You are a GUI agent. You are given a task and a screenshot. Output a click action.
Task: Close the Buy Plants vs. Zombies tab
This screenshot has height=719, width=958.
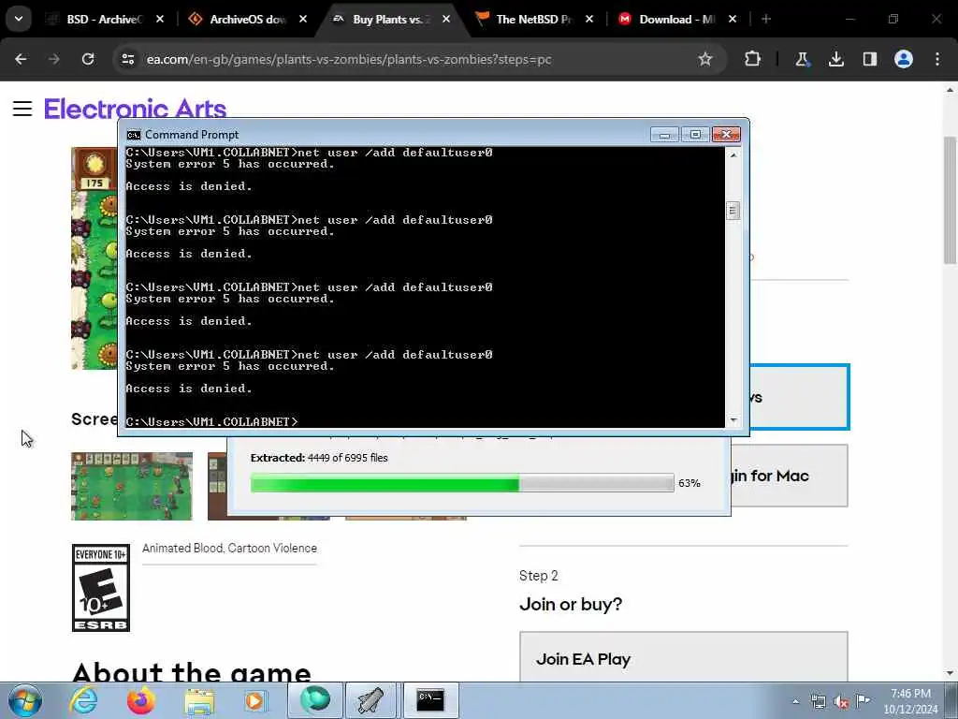point(446,20)
